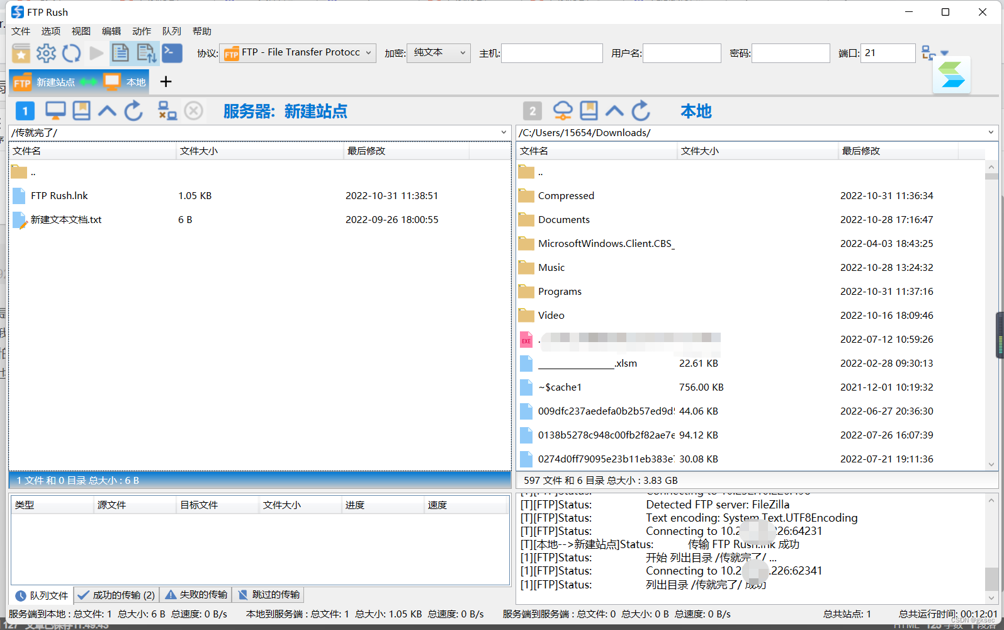The width and height of the screenshot is (1004, 630).
Task: Open the 文件 menu
Action: click(21, 31)
